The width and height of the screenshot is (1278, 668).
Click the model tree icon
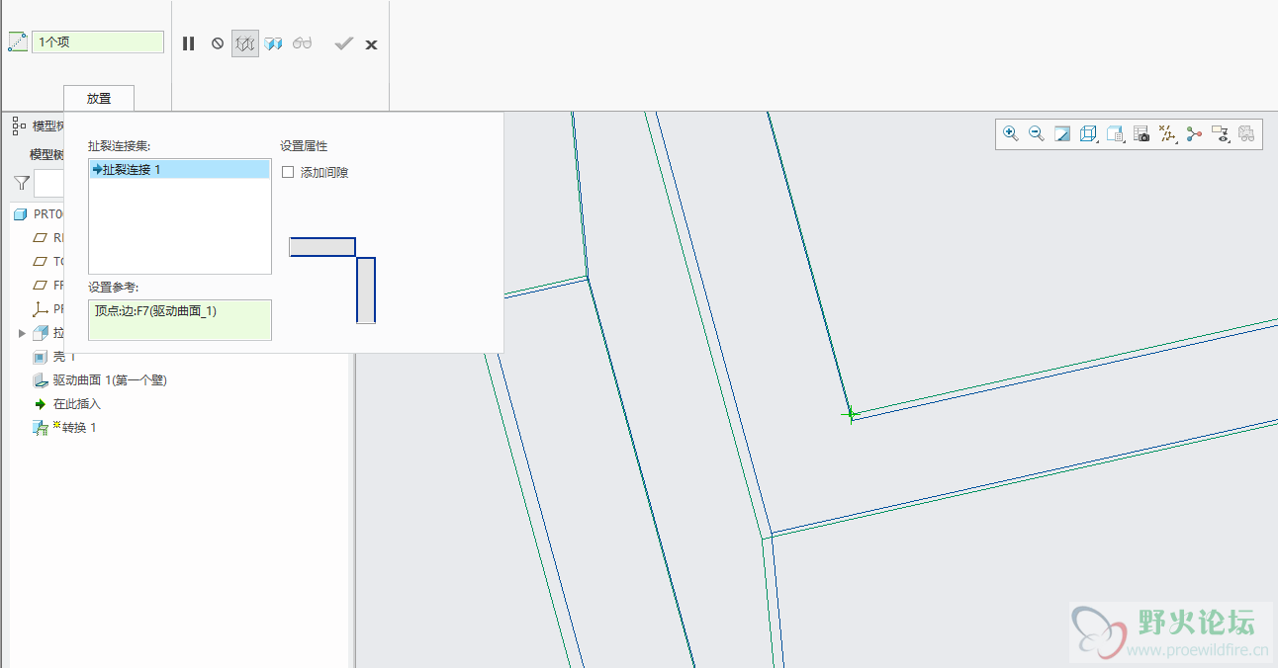tap(19, 125)
